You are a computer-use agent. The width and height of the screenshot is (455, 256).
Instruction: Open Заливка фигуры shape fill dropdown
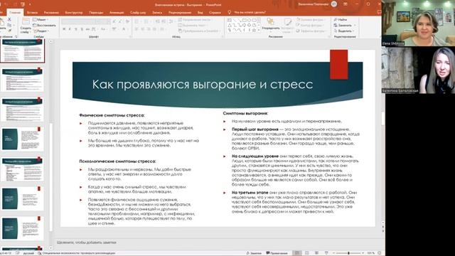pos(311,19)
